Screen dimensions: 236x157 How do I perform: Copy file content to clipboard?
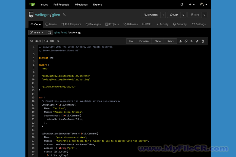coord(186,41)
